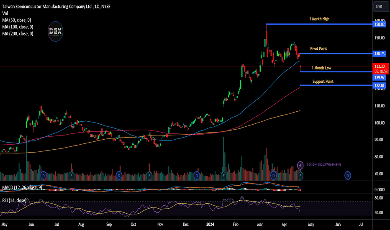390x230 pixels.
Task: Select dividend marker D in mid-March 2024
Action: pos(274,176)
